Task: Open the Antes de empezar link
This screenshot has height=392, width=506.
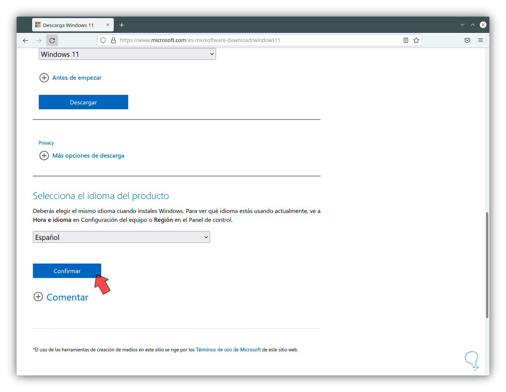Action: tap(77, 78)
